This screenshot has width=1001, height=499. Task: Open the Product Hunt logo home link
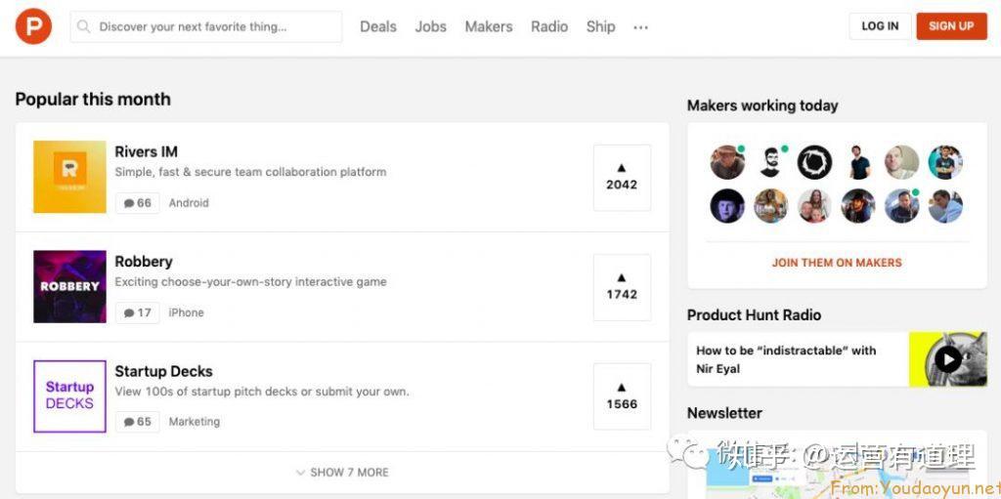pyautogui.click(x=33, y=26)
